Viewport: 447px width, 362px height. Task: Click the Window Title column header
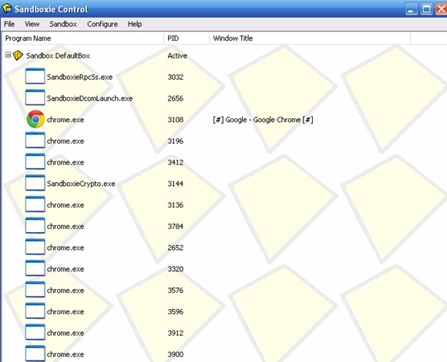click(x=310, y=38)
